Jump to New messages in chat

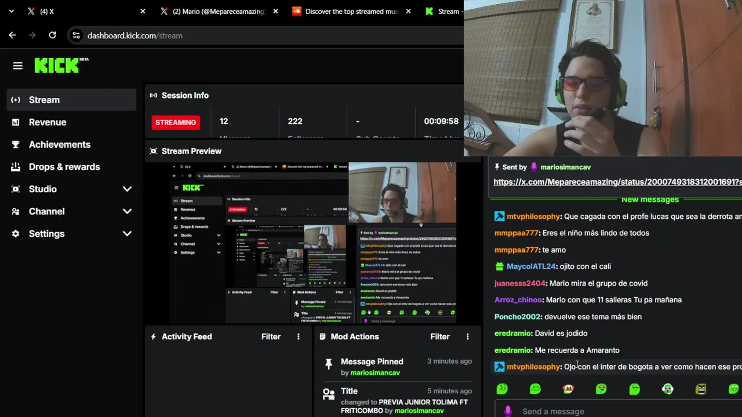[650, 199]
